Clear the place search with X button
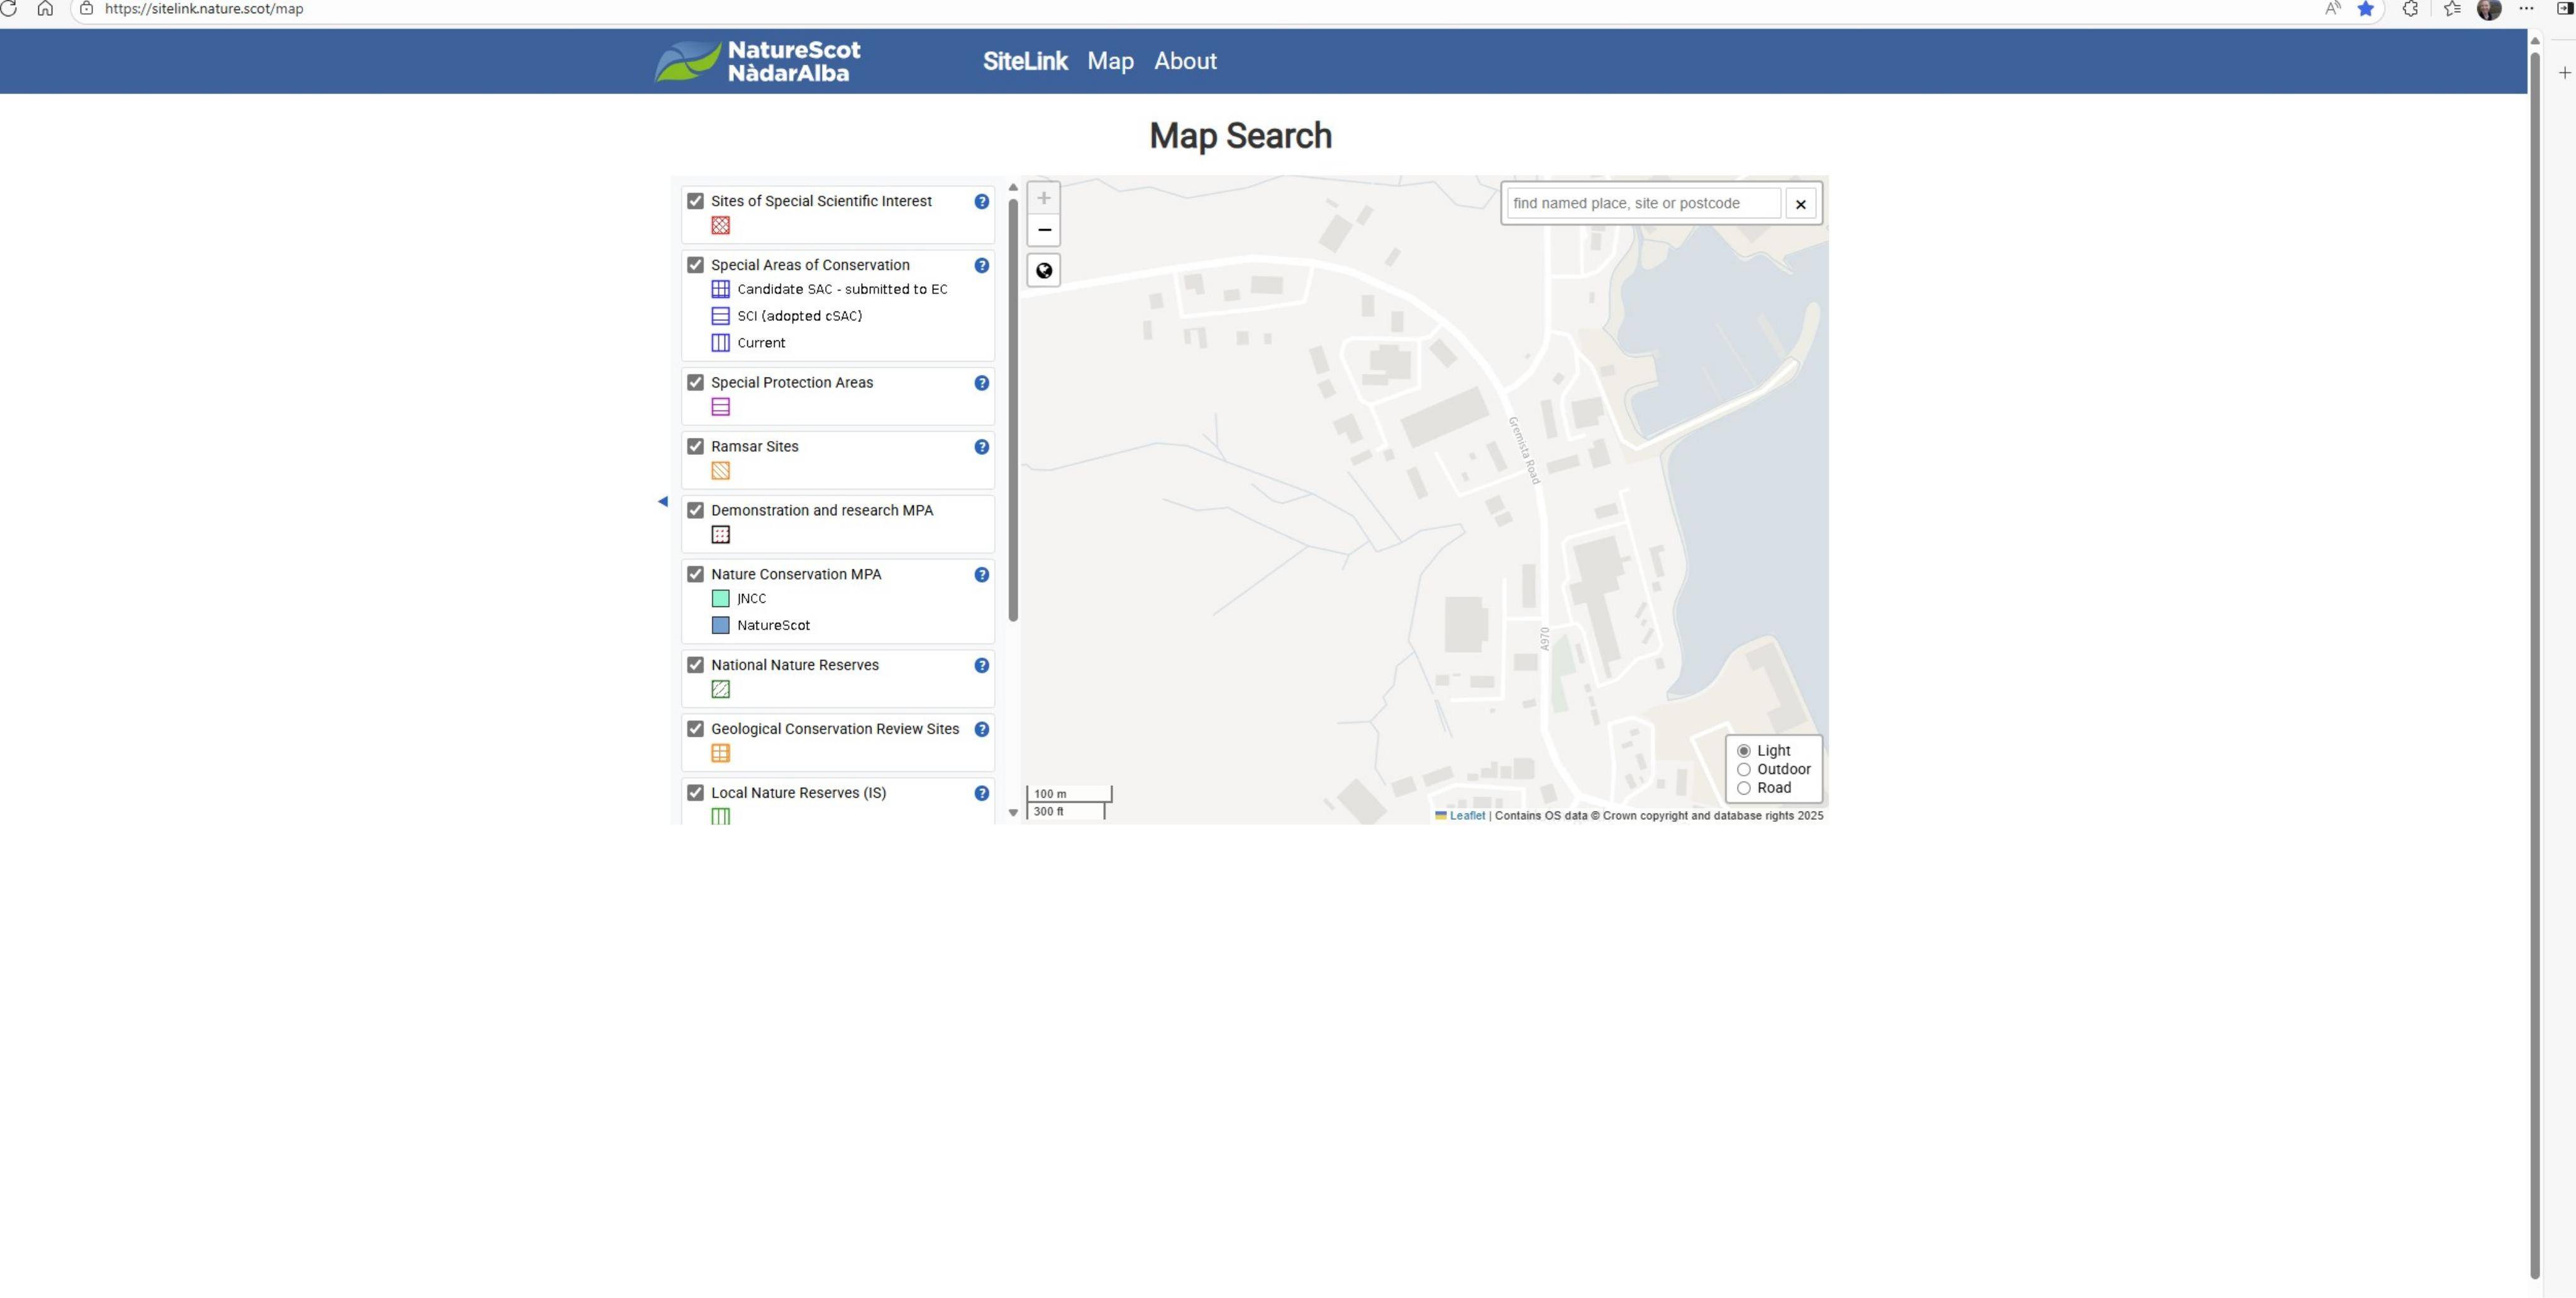2576x1298 pixels. click(x=1800, y=204)
